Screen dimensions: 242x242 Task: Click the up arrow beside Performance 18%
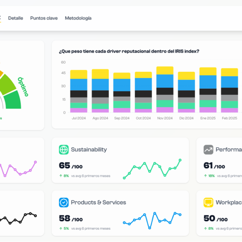click(x=205, y=176)
